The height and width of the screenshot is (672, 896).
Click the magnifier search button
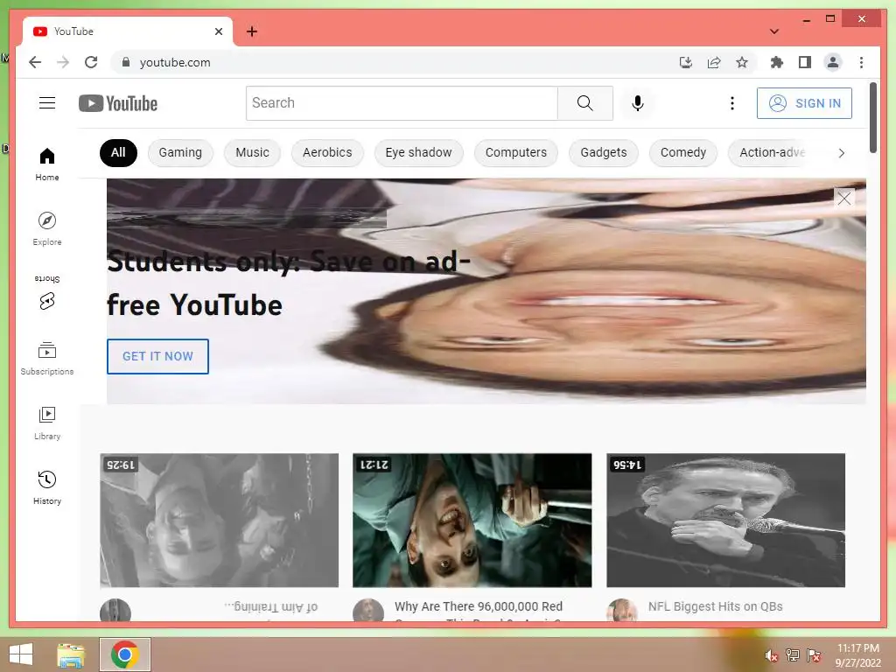(x=584, y=103)
